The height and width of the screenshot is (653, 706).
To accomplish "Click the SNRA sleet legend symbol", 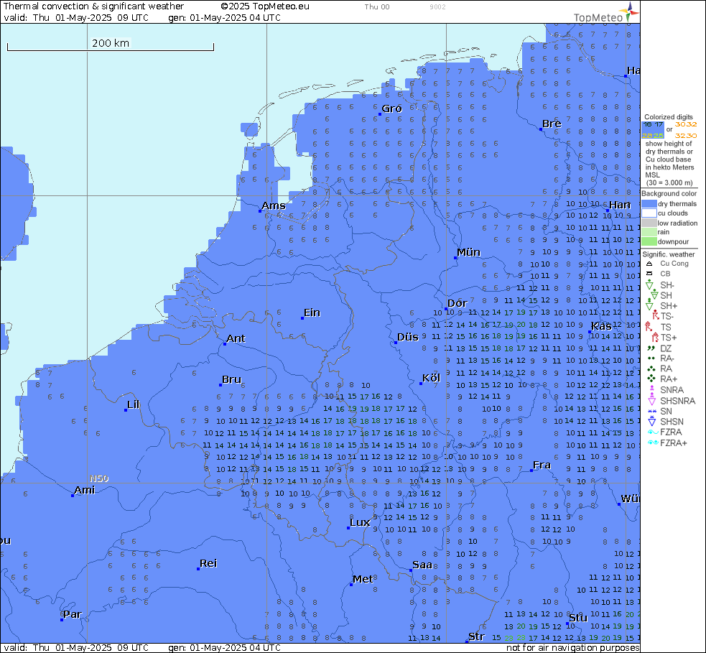I will point(651,389).
